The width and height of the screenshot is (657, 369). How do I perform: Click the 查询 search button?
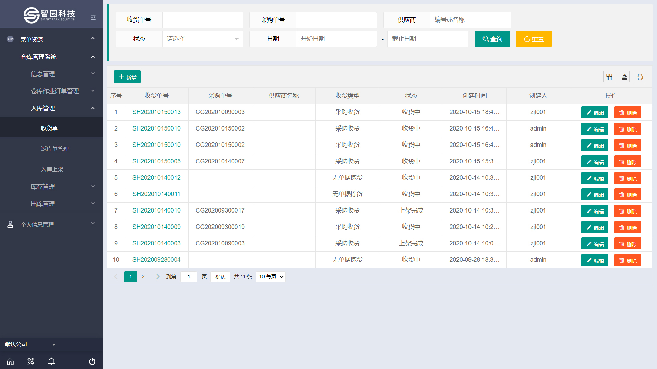point(492,39)
